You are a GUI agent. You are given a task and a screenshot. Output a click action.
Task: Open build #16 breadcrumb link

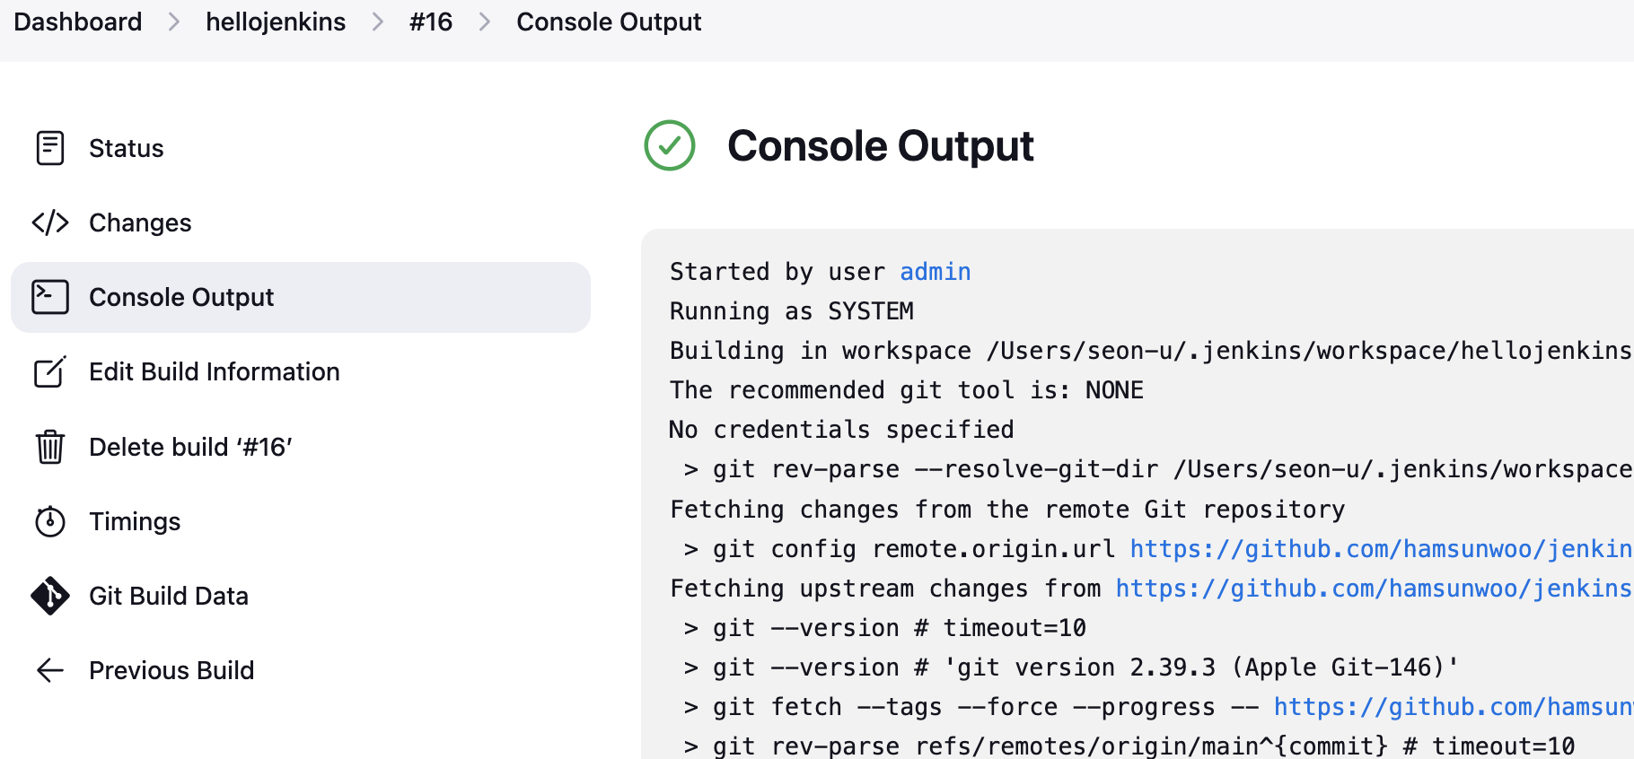click(431, 22)
